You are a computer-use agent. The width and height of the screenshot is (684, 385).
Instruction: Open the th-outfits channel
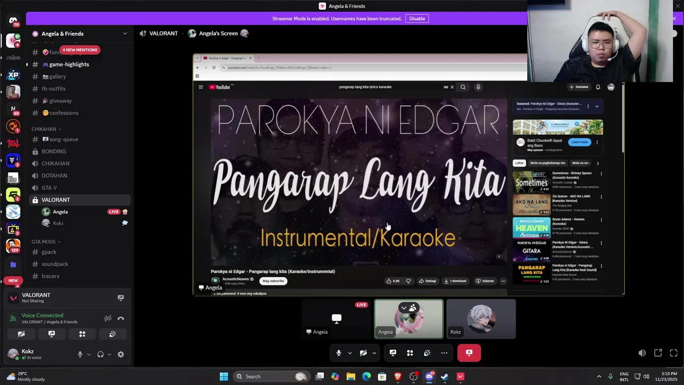point(79,89)
